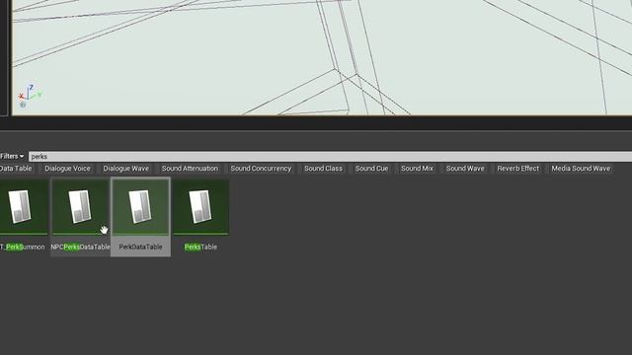Screen dimensions: 632x355
Task: Click the XYZ axis gizmo in viewport
Action: 29,96
